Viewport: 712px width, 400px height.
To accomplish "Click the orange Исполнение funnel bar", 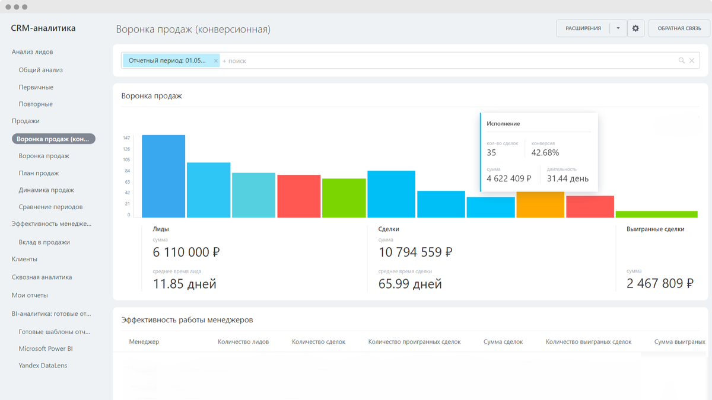I will tap(540, 205).
